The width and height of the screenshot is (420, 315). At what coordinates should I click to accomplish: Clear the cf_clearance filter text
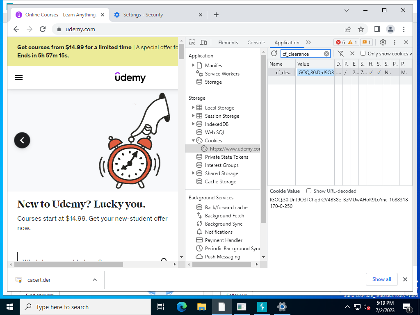tap(326, 54)
